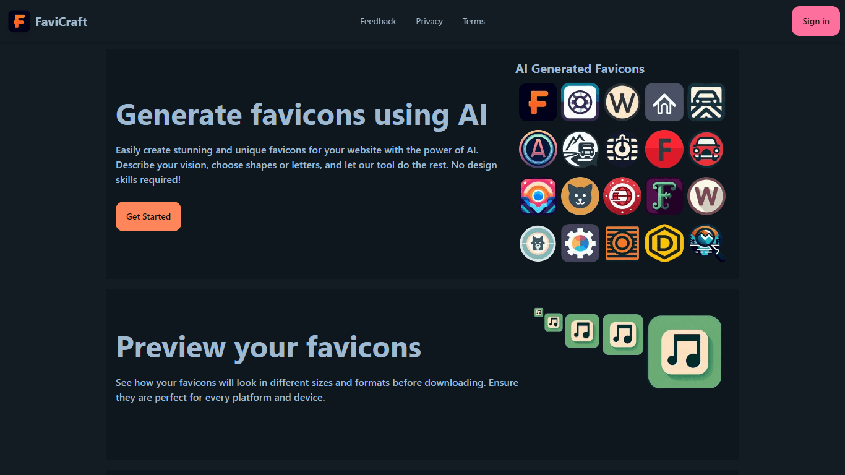The width and height of the screenshot is (845, 475).
Task: Click the third music note preview
Action: click(582, 331)
